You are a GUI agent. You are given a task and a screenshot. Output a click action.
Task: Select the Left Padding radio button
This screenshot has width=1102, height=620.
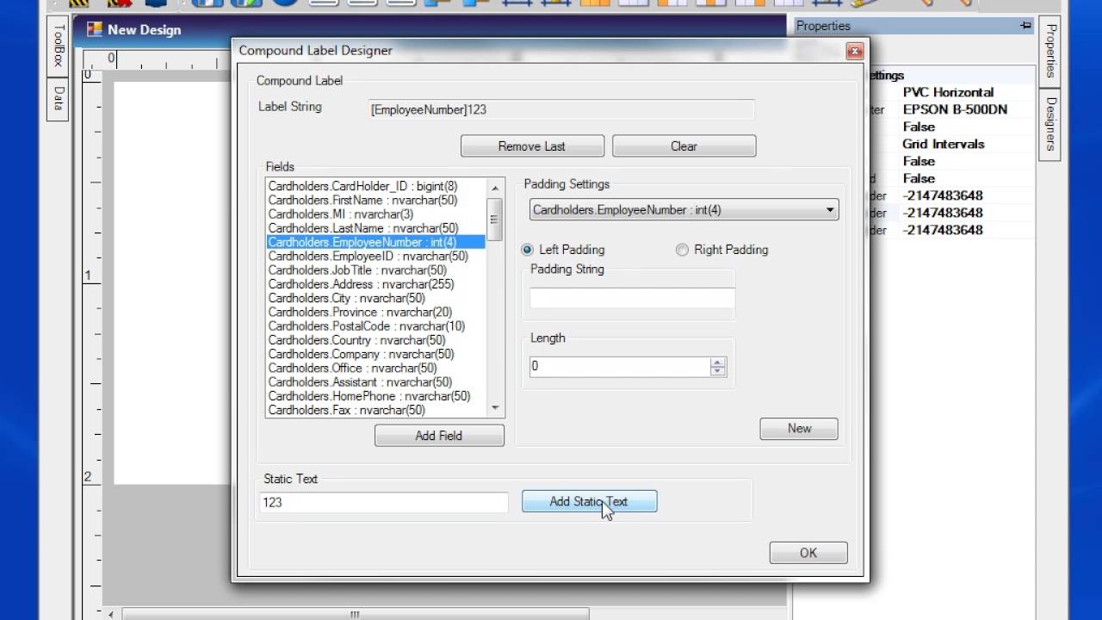click(x=563, y=250)
